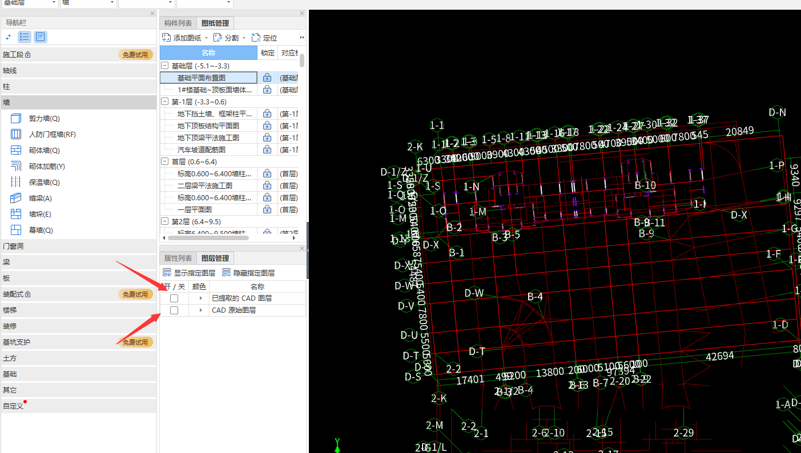Click the 分割 split drawing icon

(218, 38)
